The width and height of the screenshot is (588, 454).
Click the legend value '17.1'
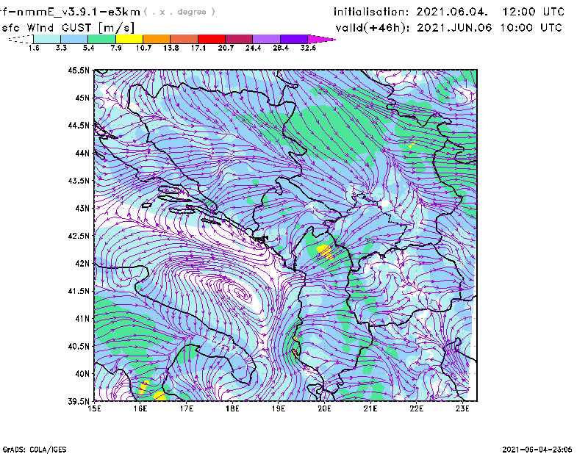pyautogui.click(x=198, y=48)
